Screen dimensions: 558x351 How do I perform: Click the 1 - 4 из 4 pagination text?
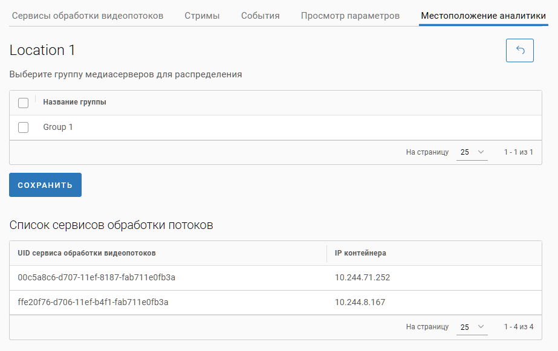[x=518, y=327]
